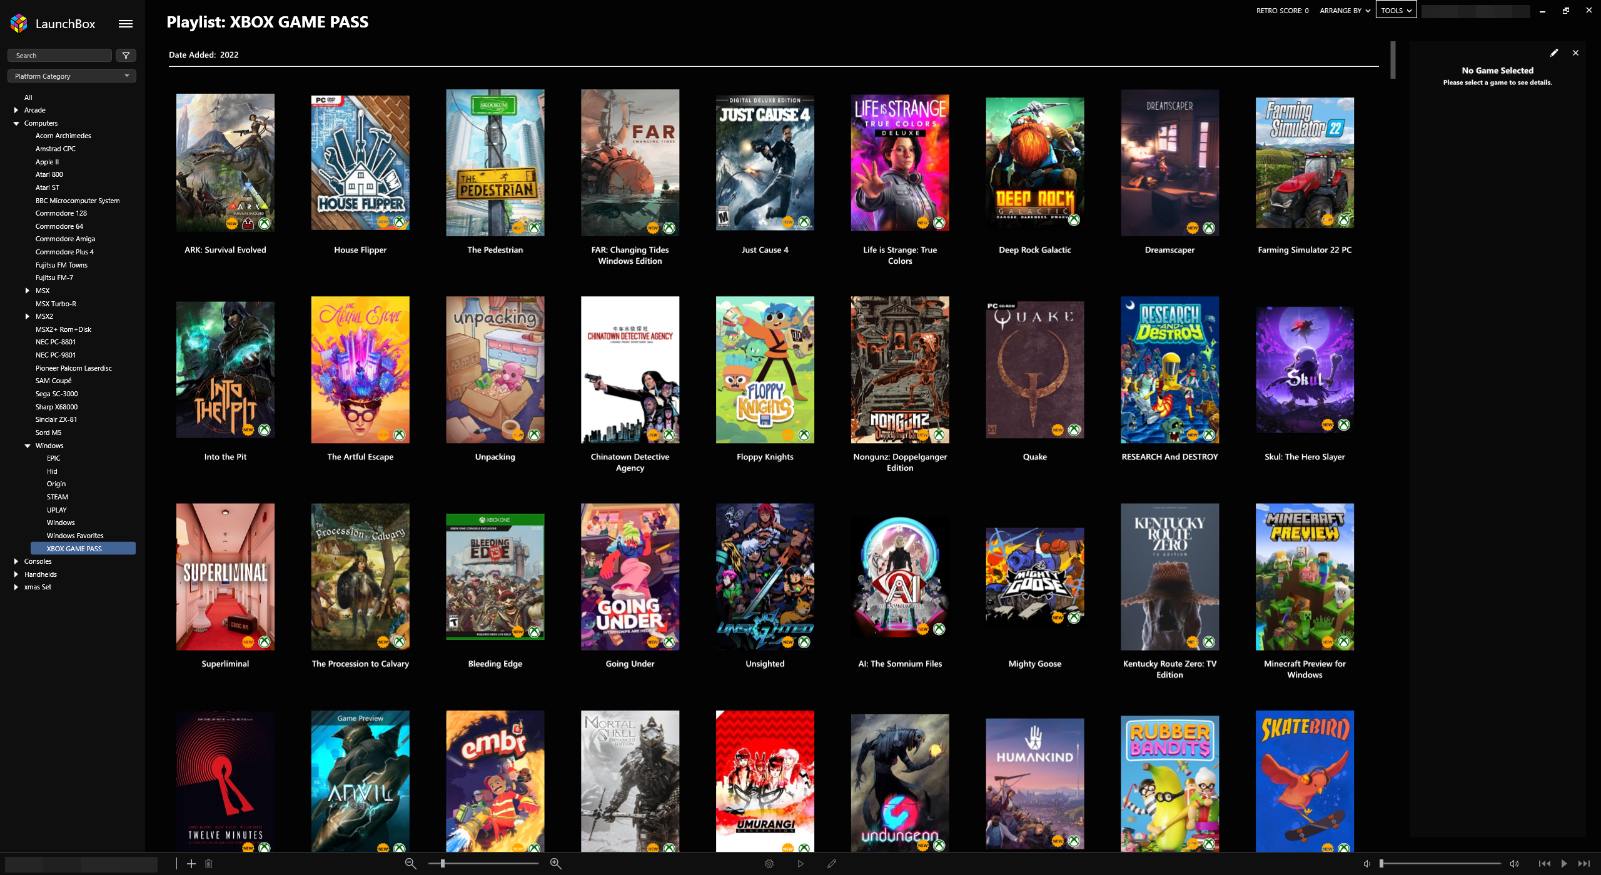Select EPIC under Windows

[x=53, y=458]
